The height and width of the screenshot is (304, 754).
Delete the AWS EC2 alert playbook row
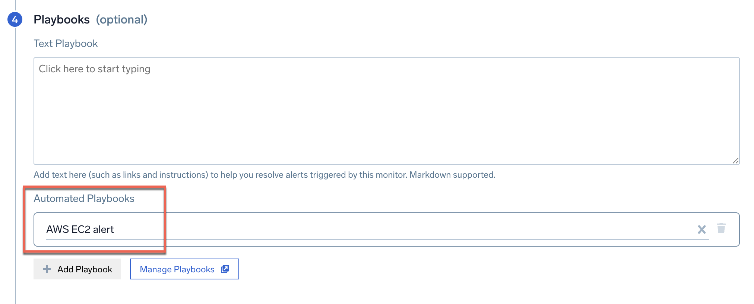[x=721, y=228]
